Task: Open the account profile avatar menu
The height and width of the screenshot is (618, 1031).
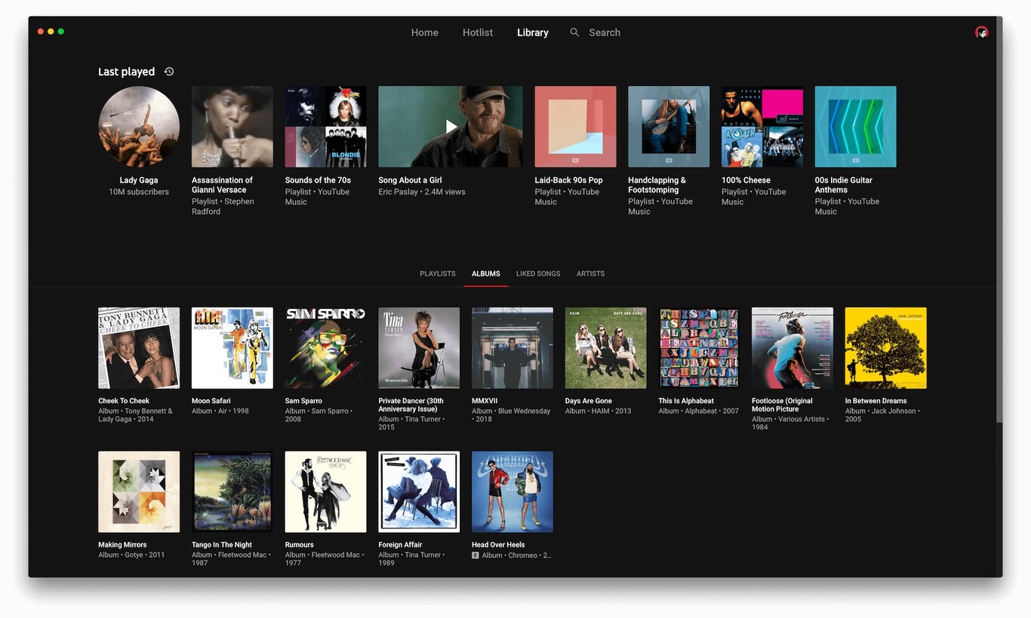Action: click(x=981, y=32)
